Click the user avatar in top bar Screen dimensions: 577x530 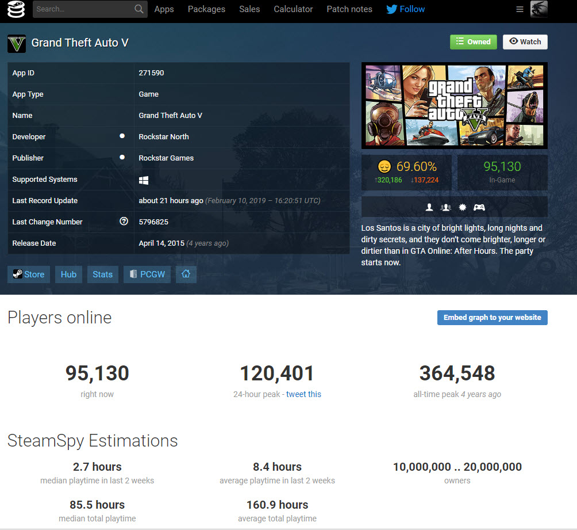tap(538, 9)
